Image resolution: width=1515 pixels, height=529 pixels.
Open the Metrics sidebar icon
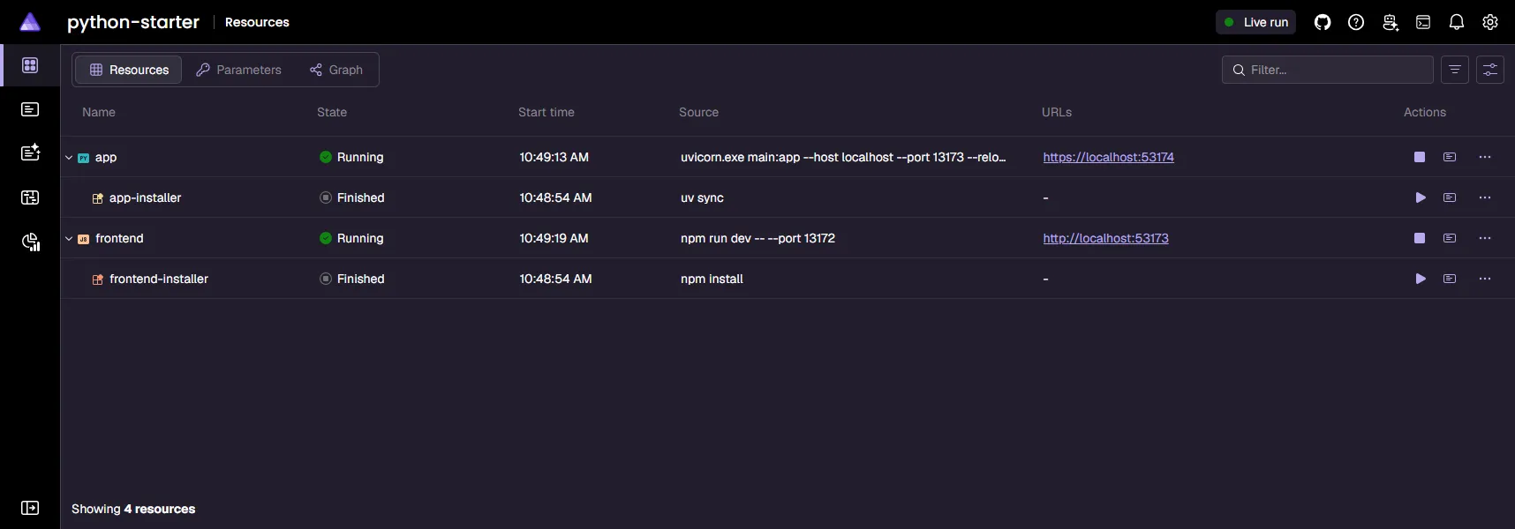[30, 242]
